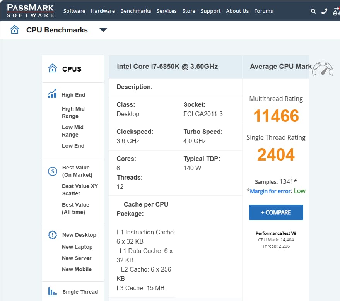
Task: Click the Class value Desktop
Action: pos(128,114)
